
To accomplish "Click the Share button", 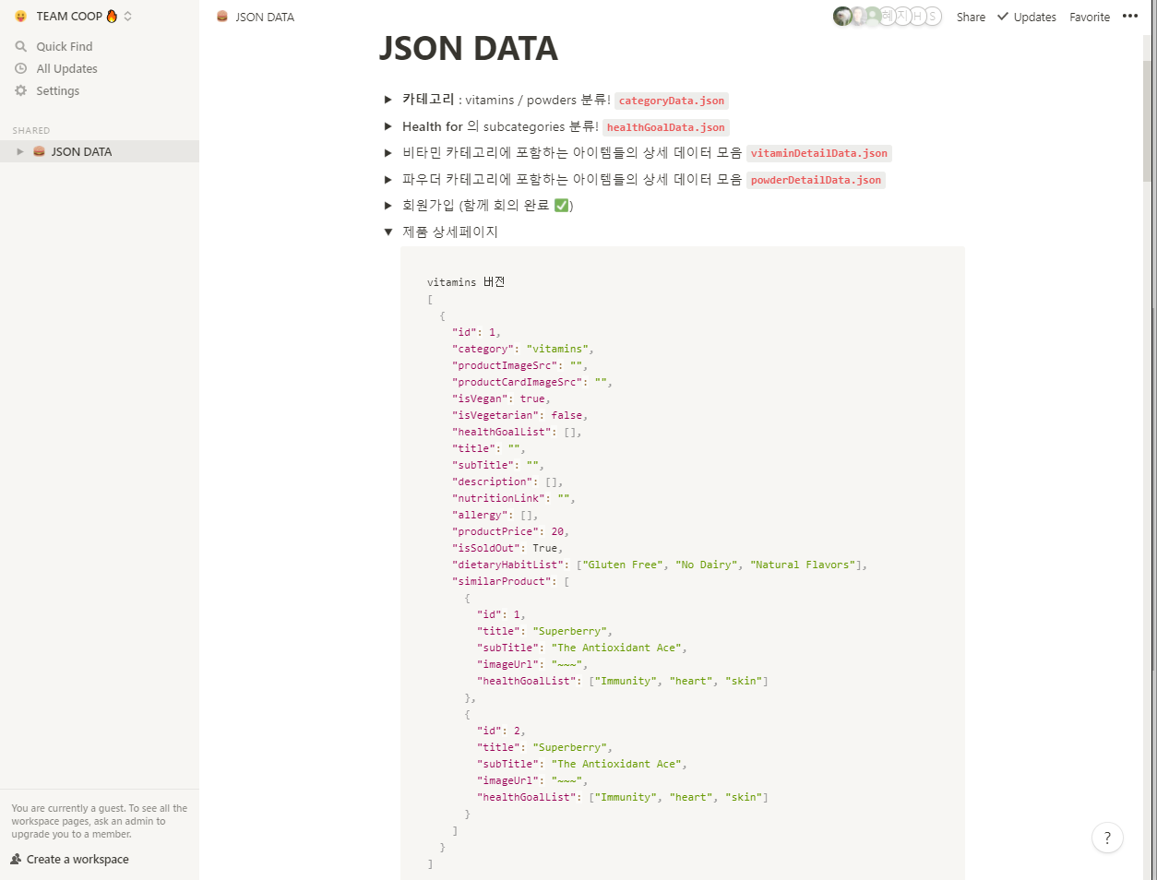I will coord(971,17).
